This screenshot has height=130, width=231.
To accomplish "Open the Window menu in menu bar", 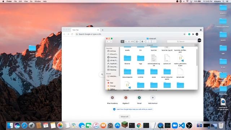I will pos(38,1).
